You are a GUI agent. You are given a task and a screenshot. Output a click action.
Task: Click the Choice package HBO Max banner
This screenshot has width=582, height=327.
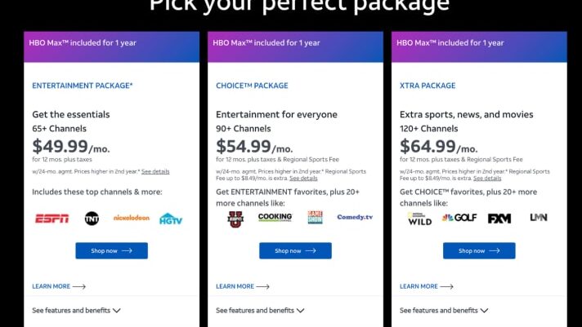pos(295,42)
